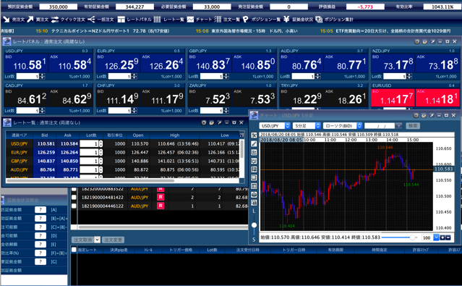Click the 注文取消 cancel order button
Viewport: 462px width, 286px height.
coord(83,240)
